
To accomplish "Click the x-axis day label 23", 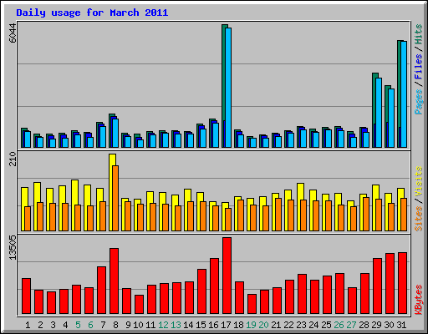I will point(301,325).
